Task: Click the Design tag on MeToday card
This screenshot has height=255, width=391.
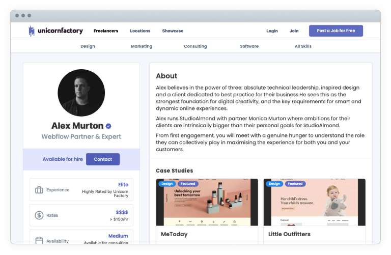Action: 167,184
